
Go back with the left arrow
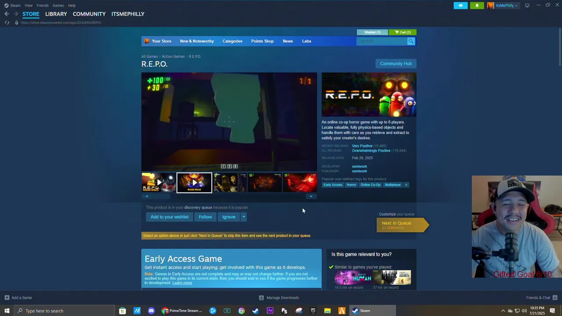7,14
